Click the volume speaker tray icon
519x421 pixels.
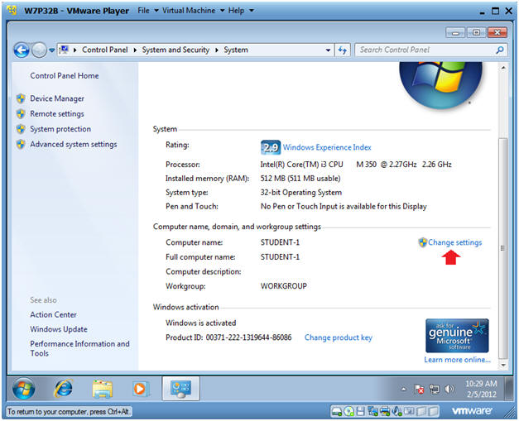[449, 390]
